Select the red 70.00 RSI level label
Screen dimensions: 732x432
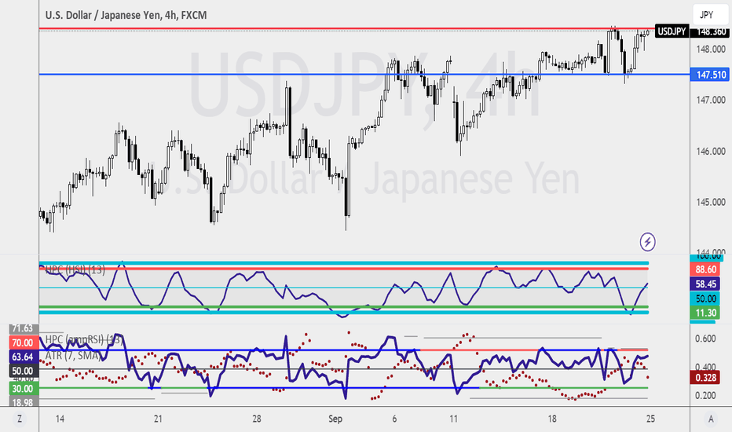(23, 342)
